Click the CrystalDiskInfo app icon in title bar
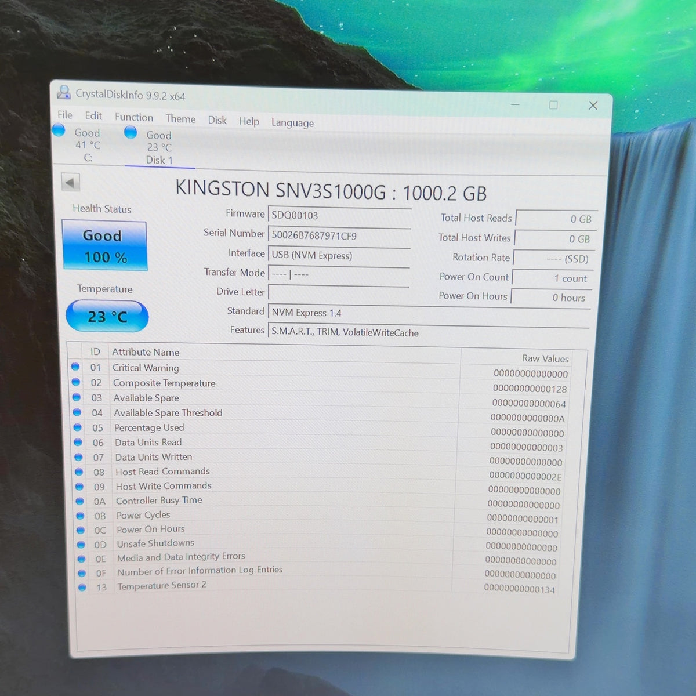 pyautogui.click(x=63, y=92)
